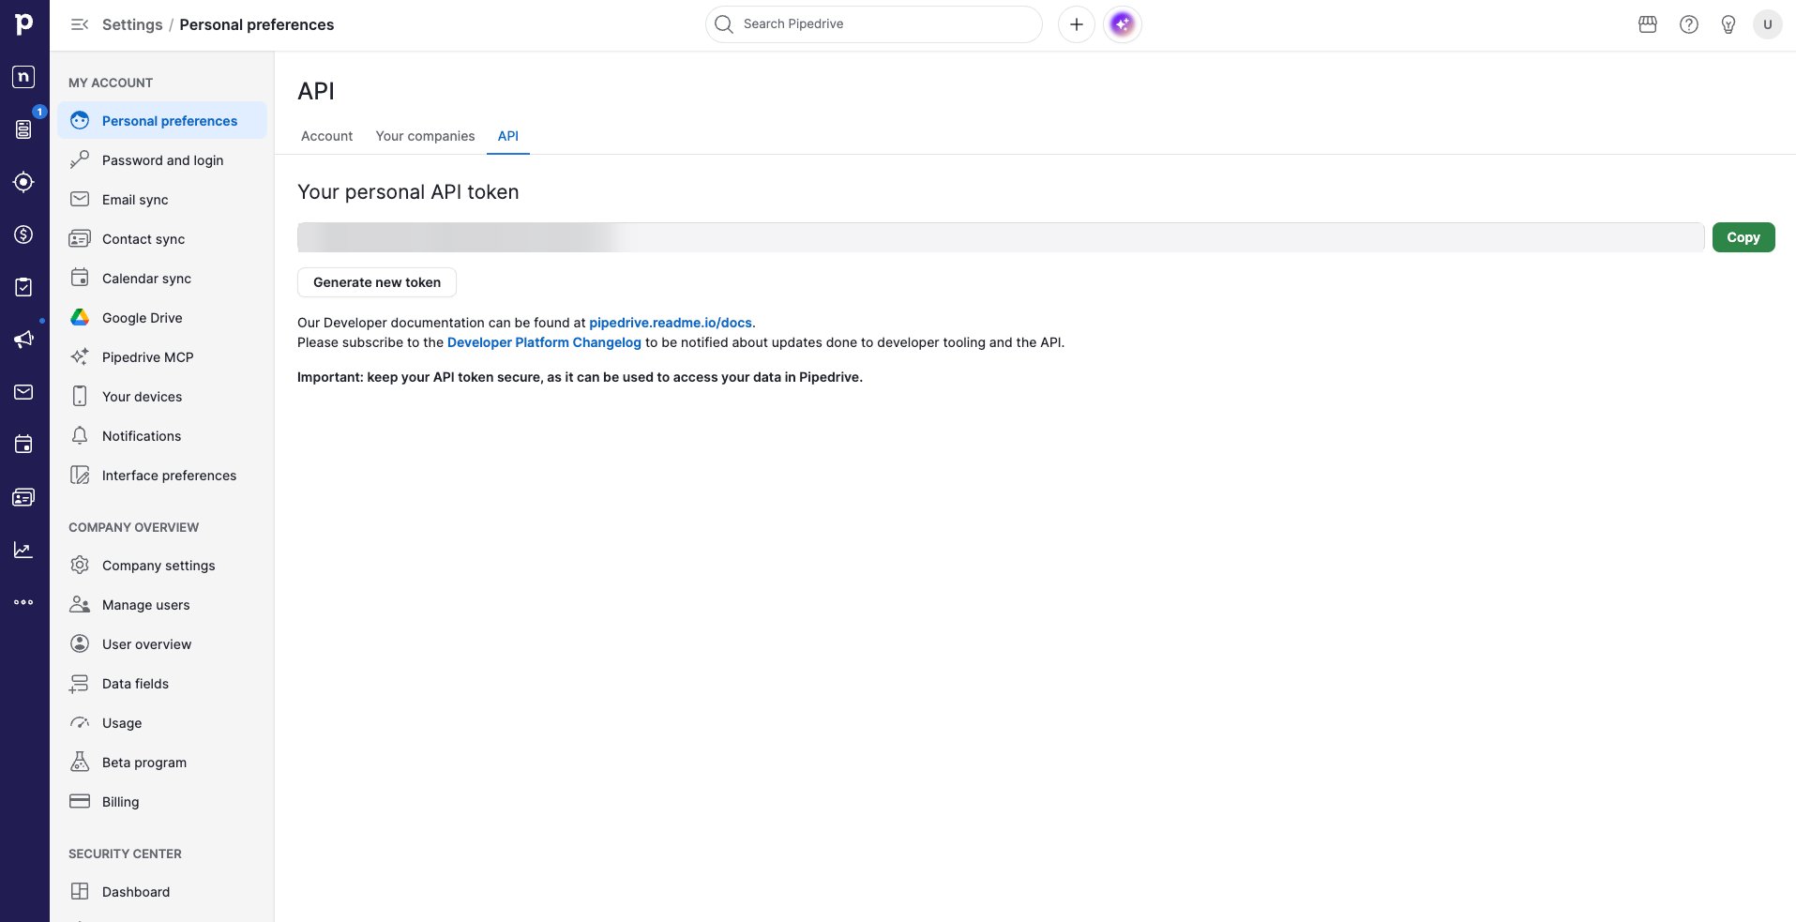The width and height of the screenshot is (1796, 922).
Task: Open Email sync settings
Action: click(162, 200)
